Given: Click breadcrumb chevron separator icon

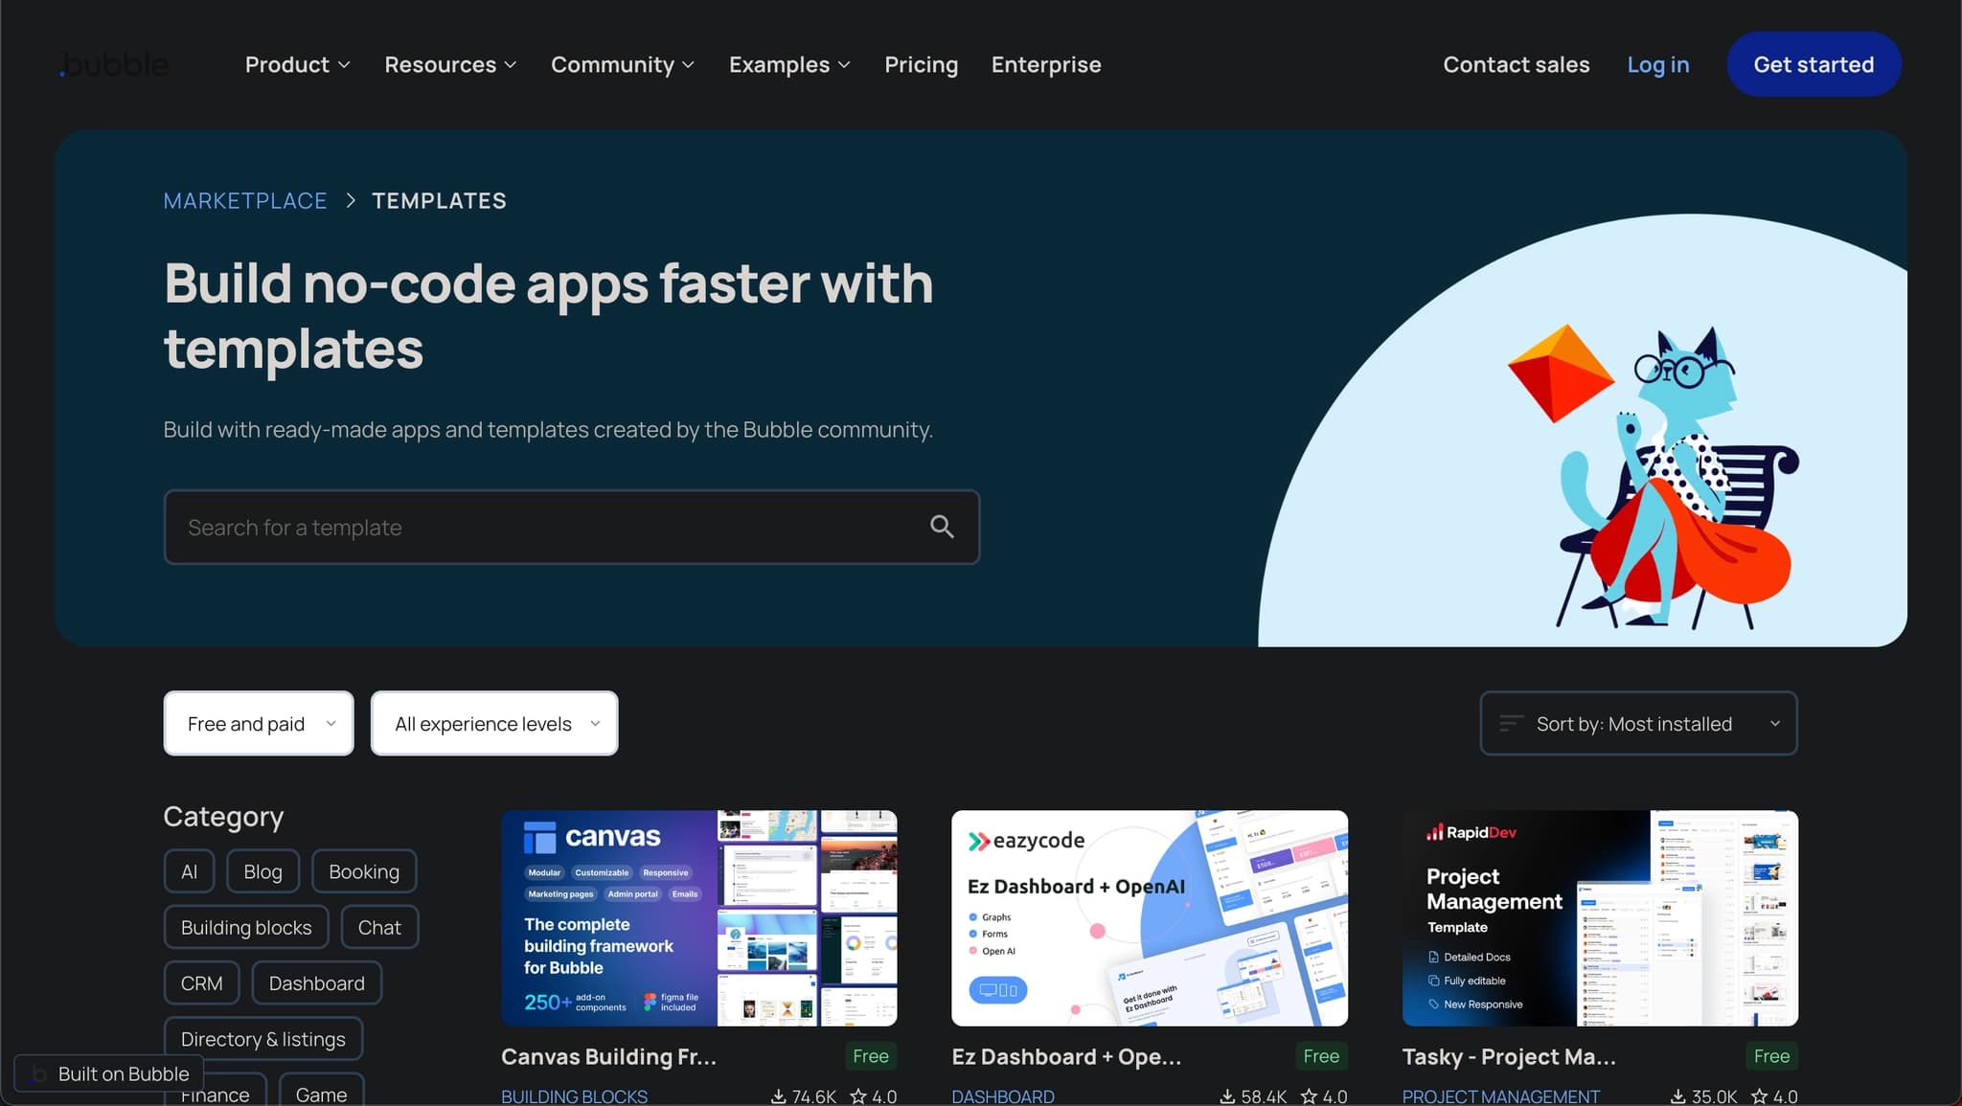Looking at the screenshot, I should 351,200.
